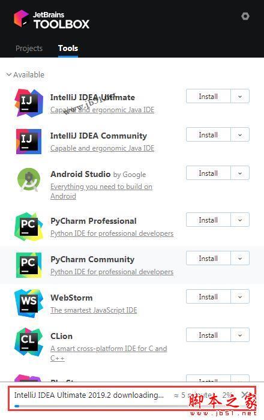The image size is (264, 420).
Task: Click the IntelliJ IDEA download progress bar
Action: [132, 406]
